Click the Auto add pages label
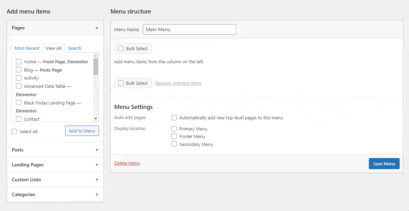 pyautogui.click(x=130, y=118)
